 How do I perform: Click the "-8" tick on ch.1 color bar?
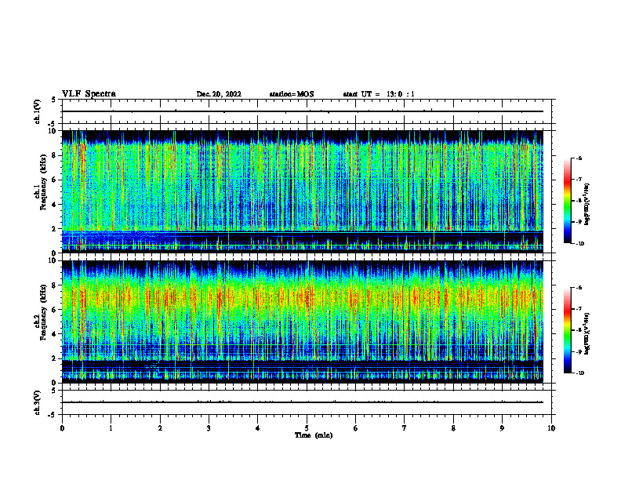(579, 201)
